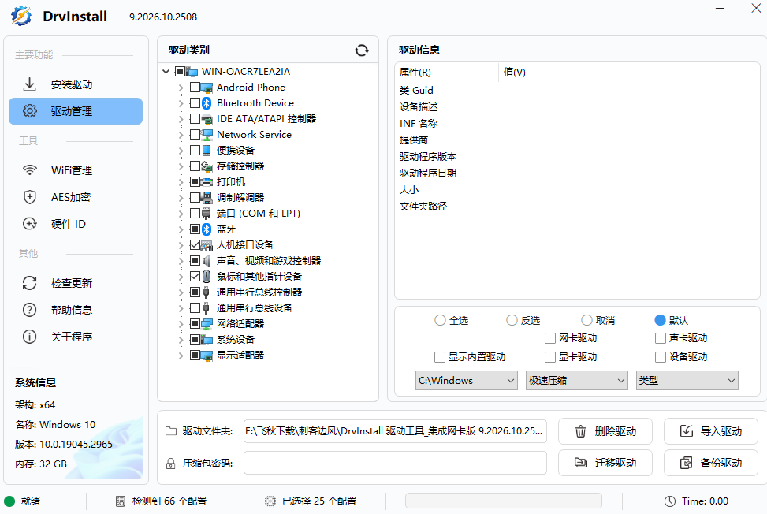Screen dimensions: 767x514
Task: Click the clock icon in status bar
Action: point(670,501)
